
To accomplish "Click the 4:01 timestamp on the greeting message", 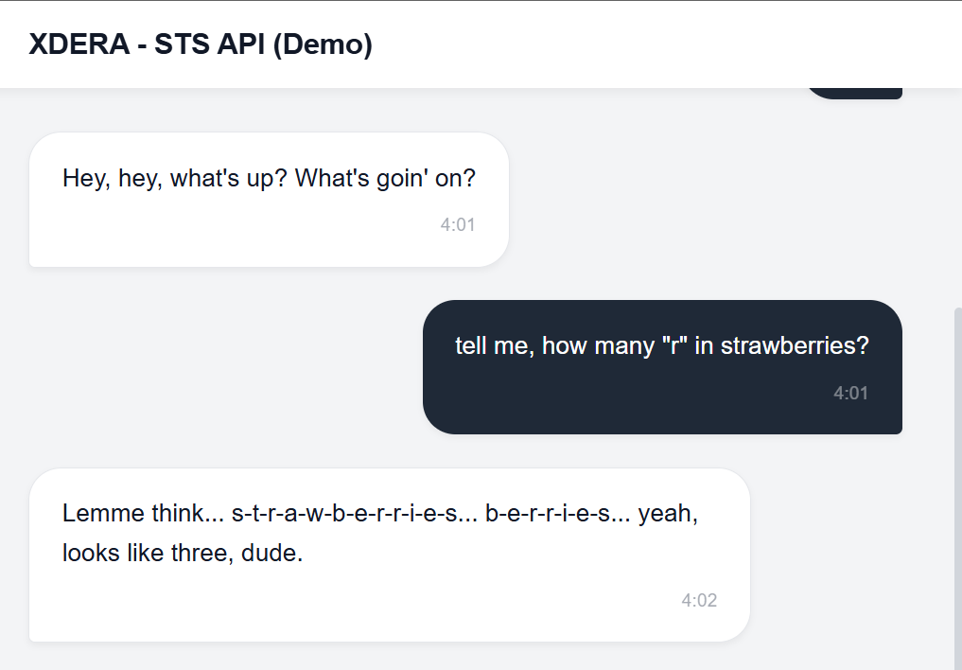I will click(x=458, y=224).
